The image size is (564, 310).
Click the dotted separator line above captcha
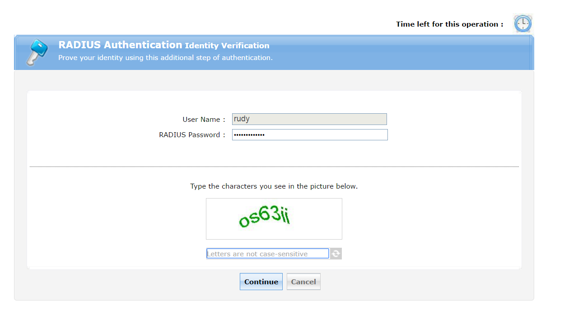coord(274,167)
